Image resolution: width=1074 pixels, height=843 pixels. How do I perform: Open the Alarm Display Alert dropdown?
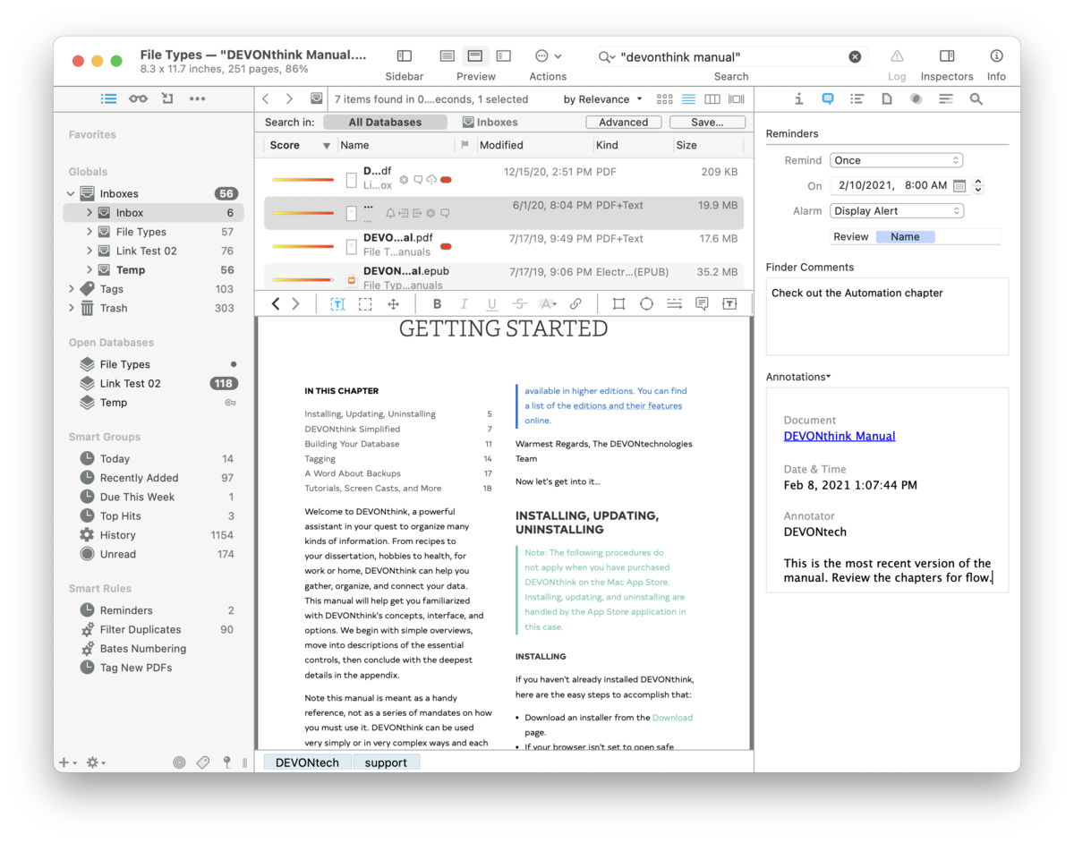coord(896,211)
